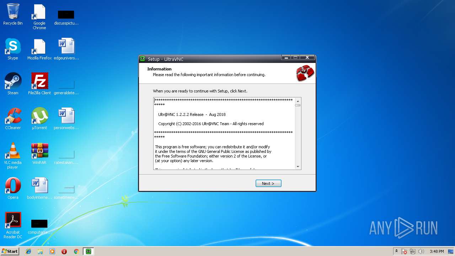Select the computerss... desktop file
Viewport: 455px width, 256px height.
39,226
